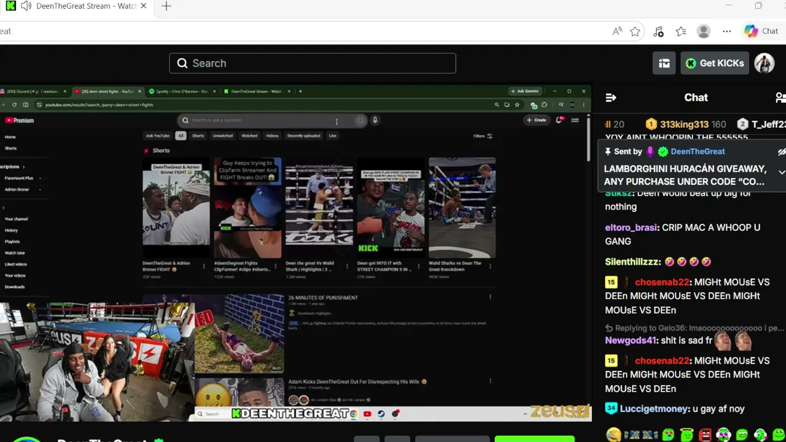The image size is (786, 442).
Task: Collapse the Kick chat panel
Action: (x=611, y=98)
